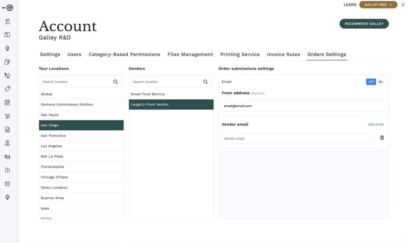
Task: Select the San Francisco location
Action: point(81,135)
